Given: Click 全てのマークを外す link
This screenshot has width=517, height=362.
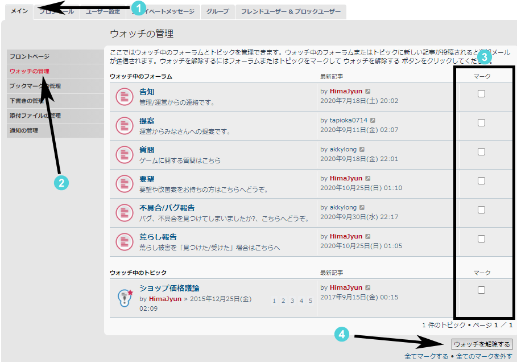Looking at the screenshot, I should [x=484, y=356].
